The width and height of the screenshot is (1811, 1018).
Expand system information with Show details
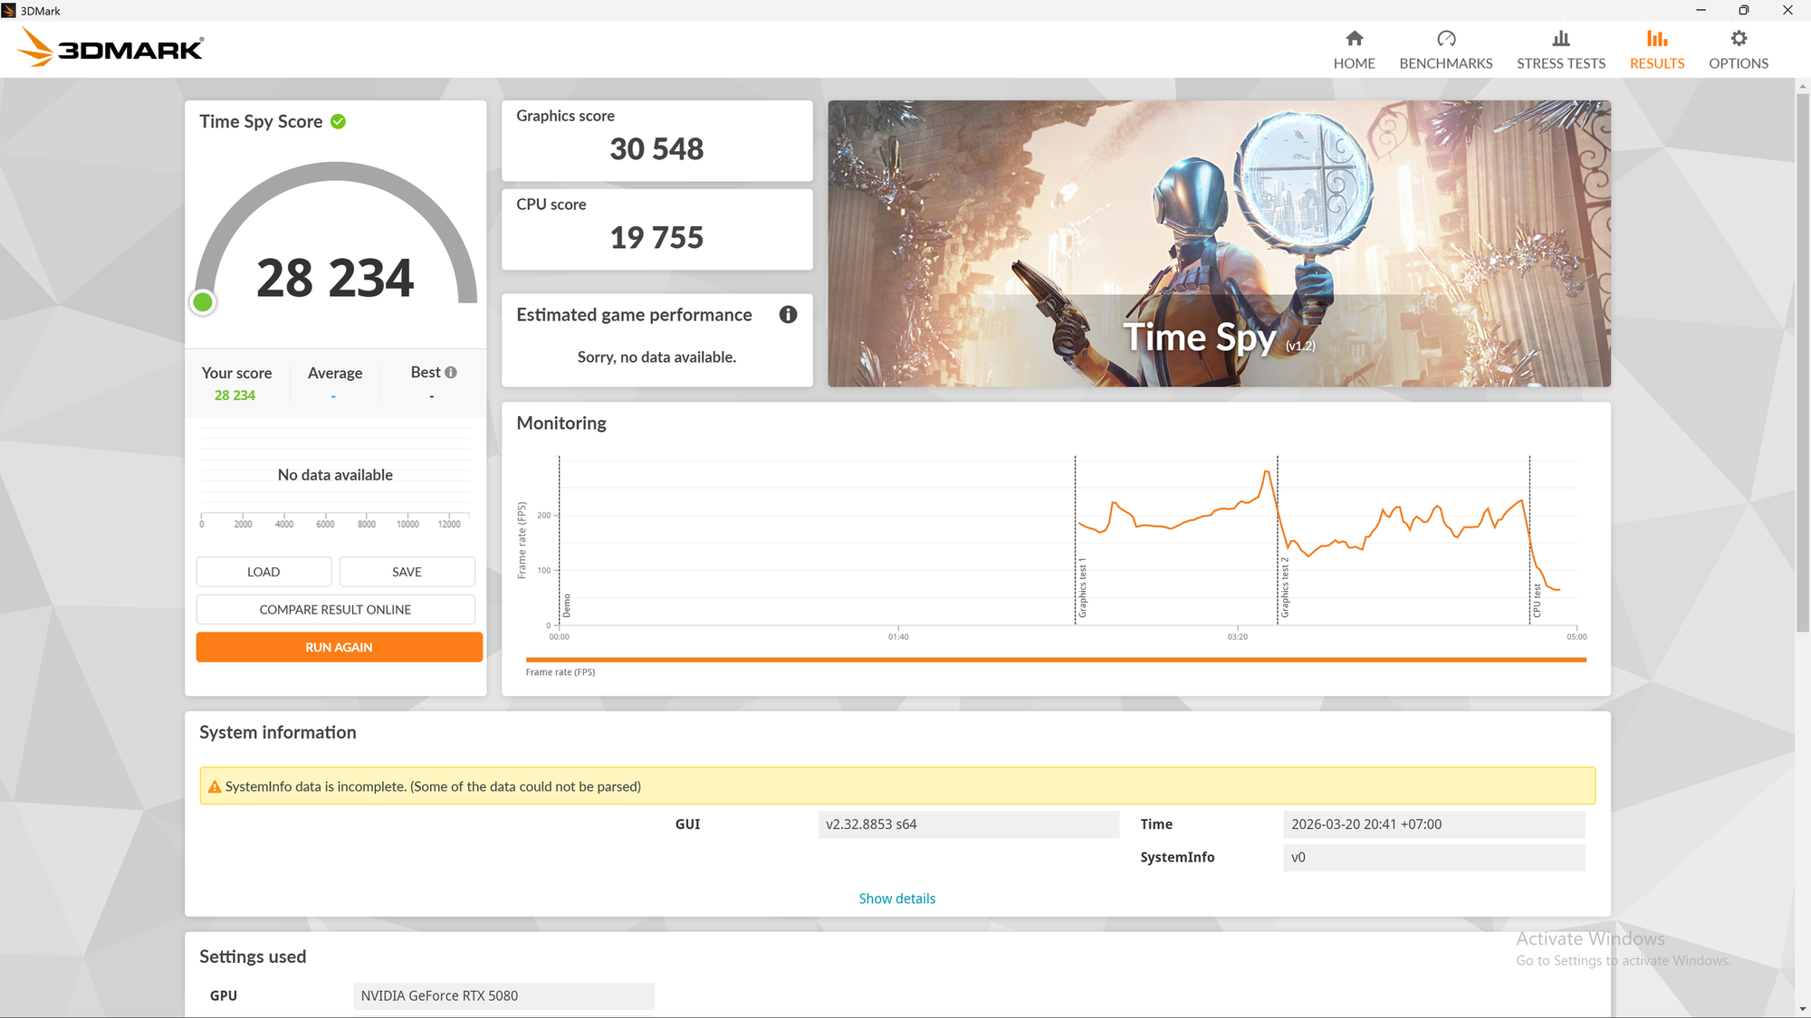pos(896,899)
